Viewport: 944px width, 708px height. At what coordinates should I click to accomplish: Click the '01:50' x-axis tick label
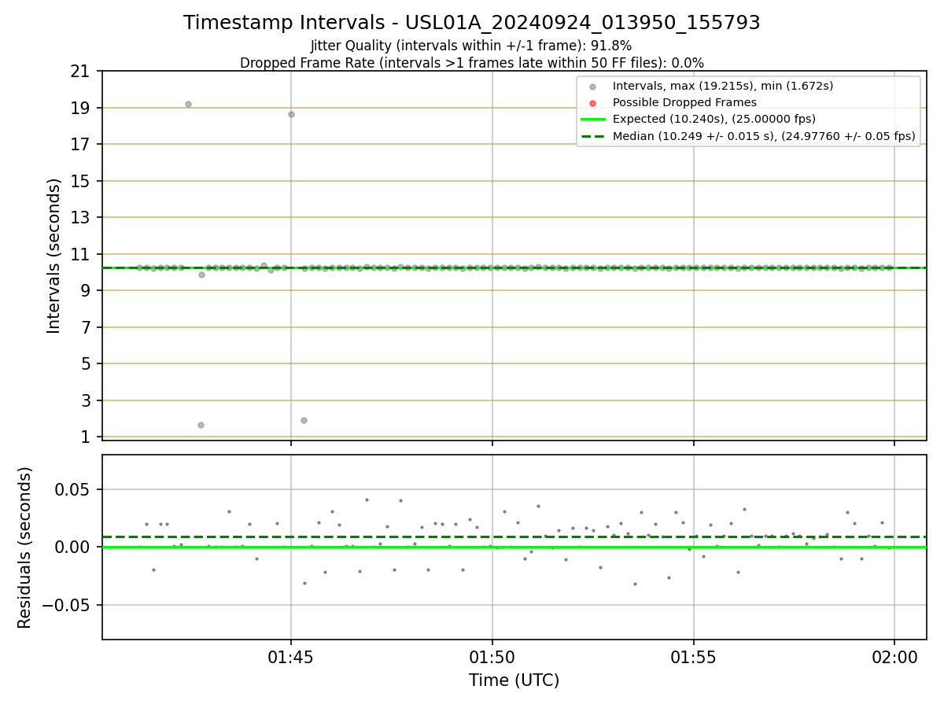[492, 656]
